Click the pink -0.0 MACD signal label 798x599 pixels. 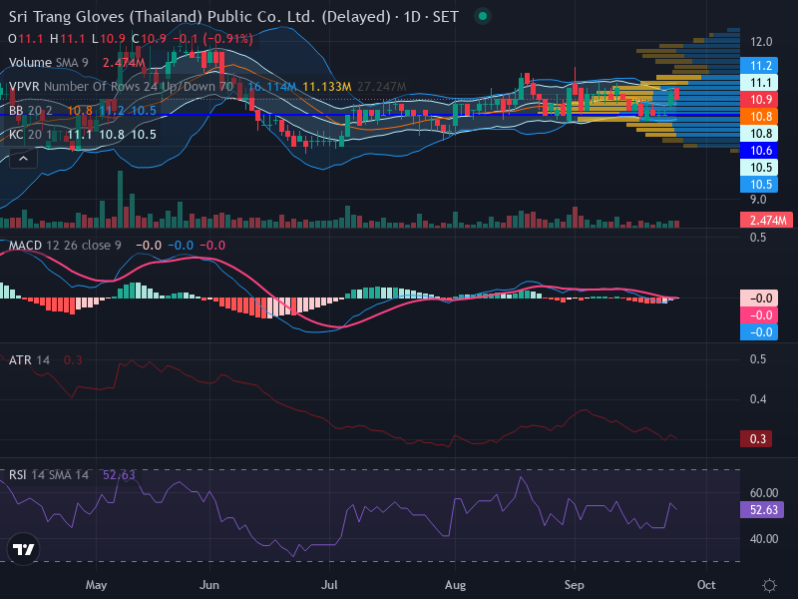759,315
